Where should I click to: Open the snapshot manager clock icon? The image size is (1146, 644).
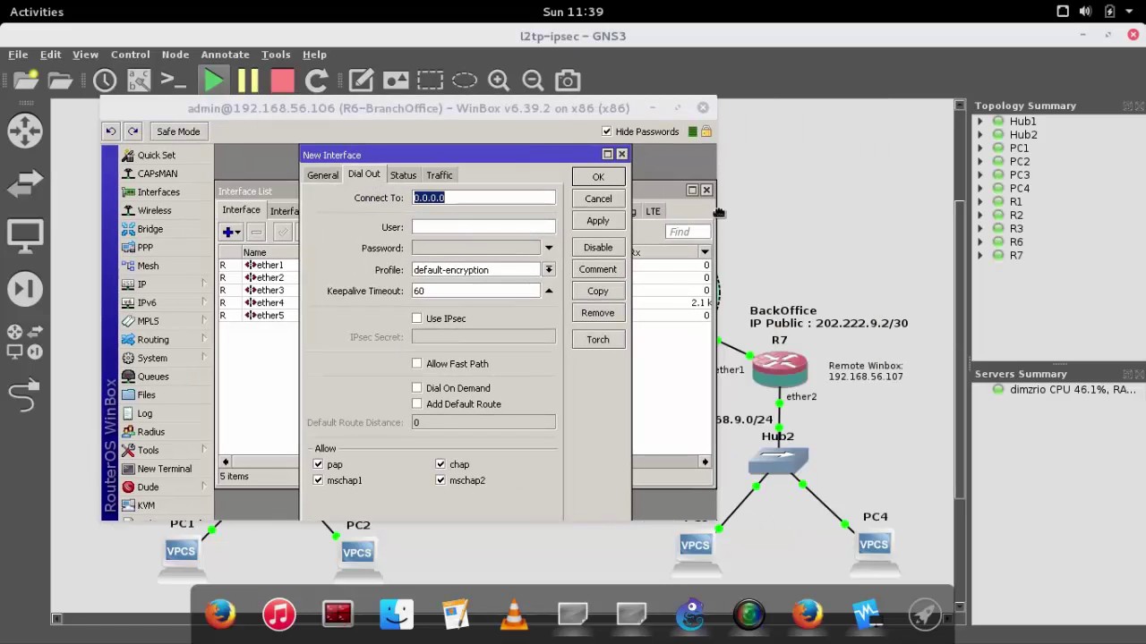tap(105, 80)
